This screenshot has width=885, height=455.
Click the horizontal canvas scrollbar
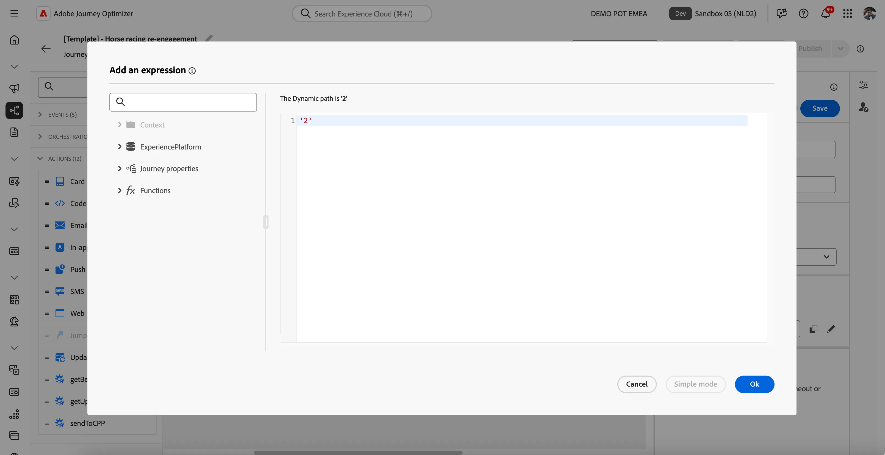[x=358, y=452]
